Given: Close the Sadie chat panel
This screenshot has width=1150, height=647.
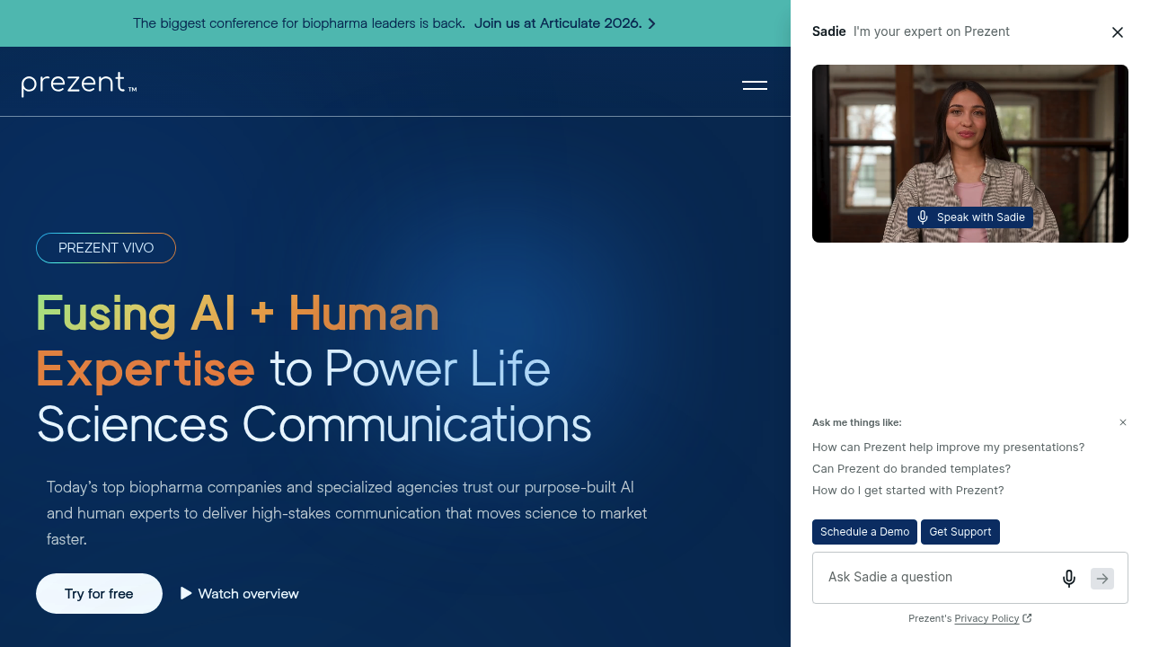Looking at the screenshot, I should point(1118,32).
